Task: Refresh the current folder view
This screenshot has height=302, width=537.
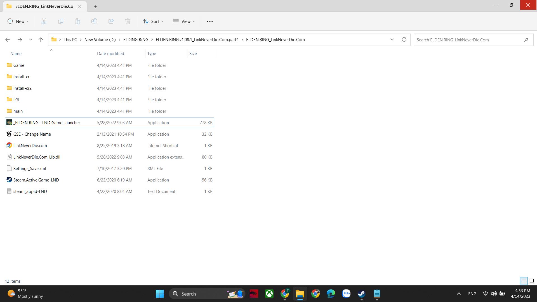Action: pos(404,40)
